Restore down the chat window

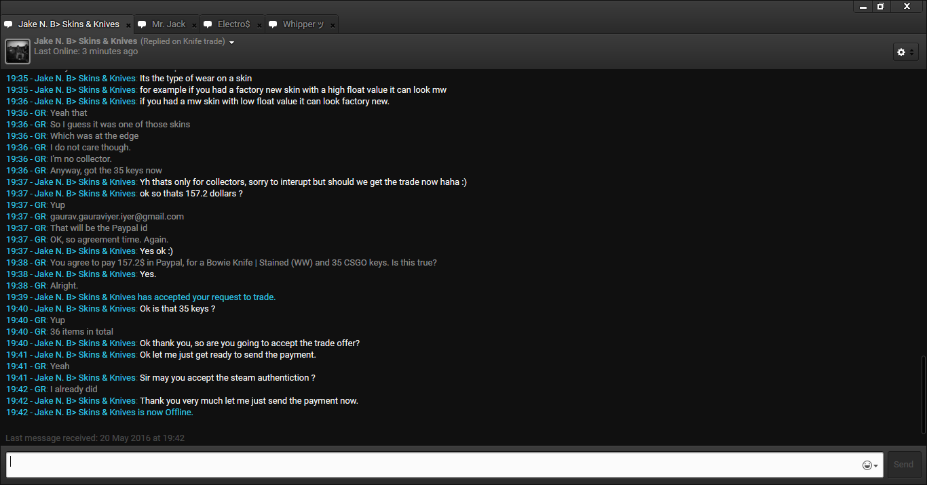coord(881,6)
